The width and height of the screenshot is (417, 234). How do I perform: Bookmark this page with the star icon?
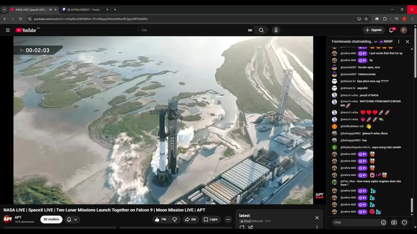coord(366,19)
